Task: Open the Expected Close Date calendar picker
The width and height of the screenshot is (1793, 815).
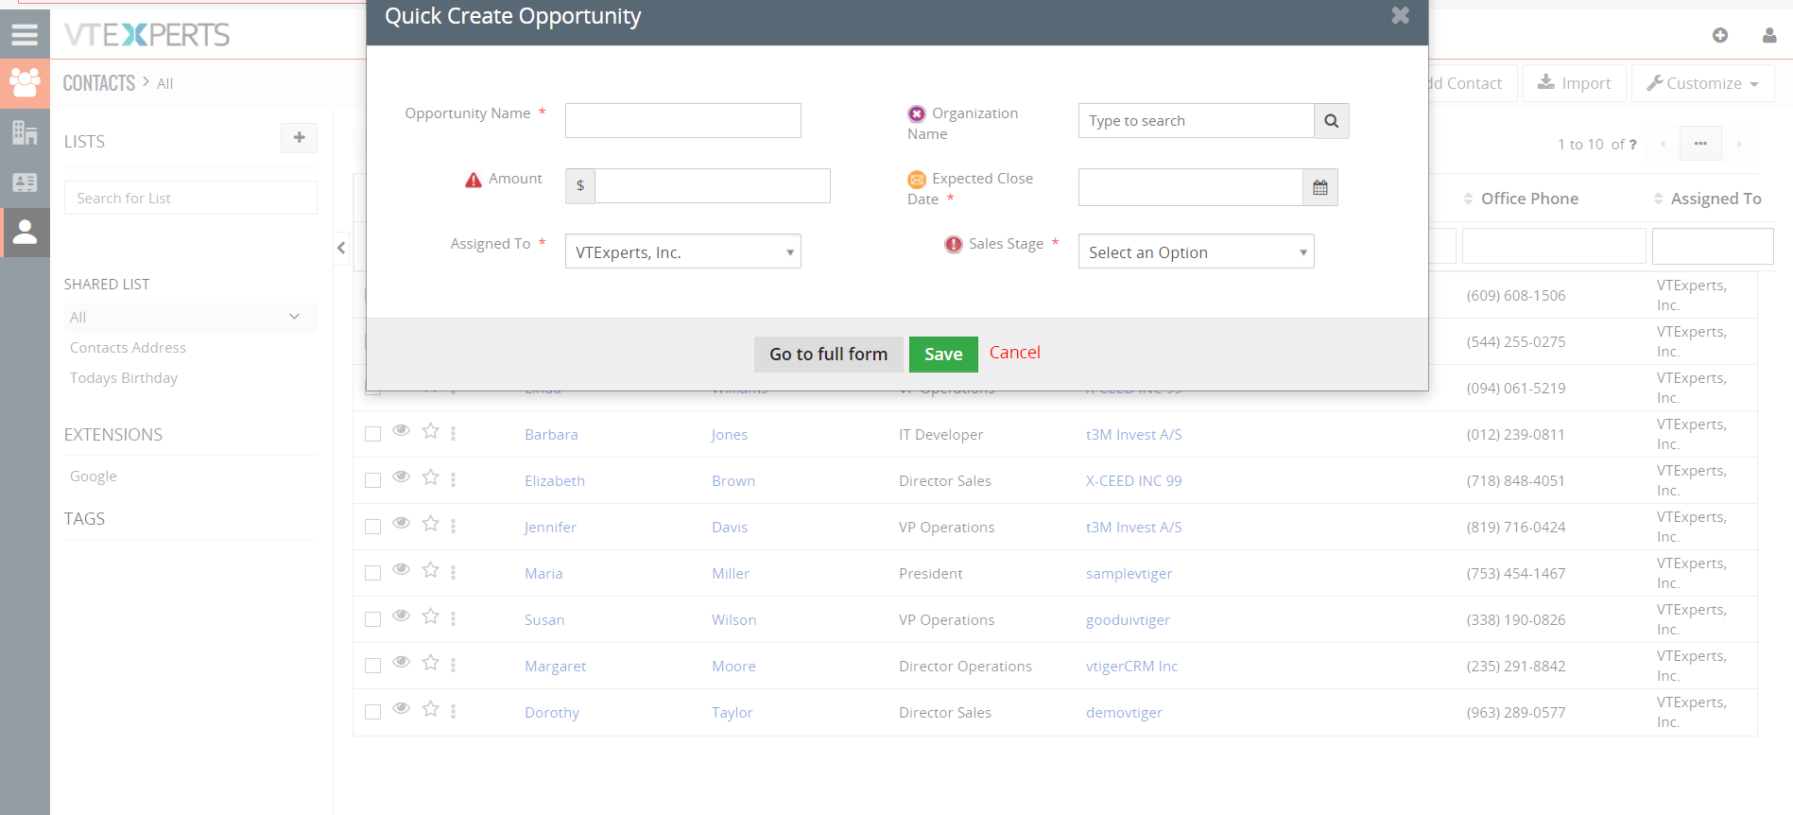Action: pyautogui.click(x=1319, y=187)
